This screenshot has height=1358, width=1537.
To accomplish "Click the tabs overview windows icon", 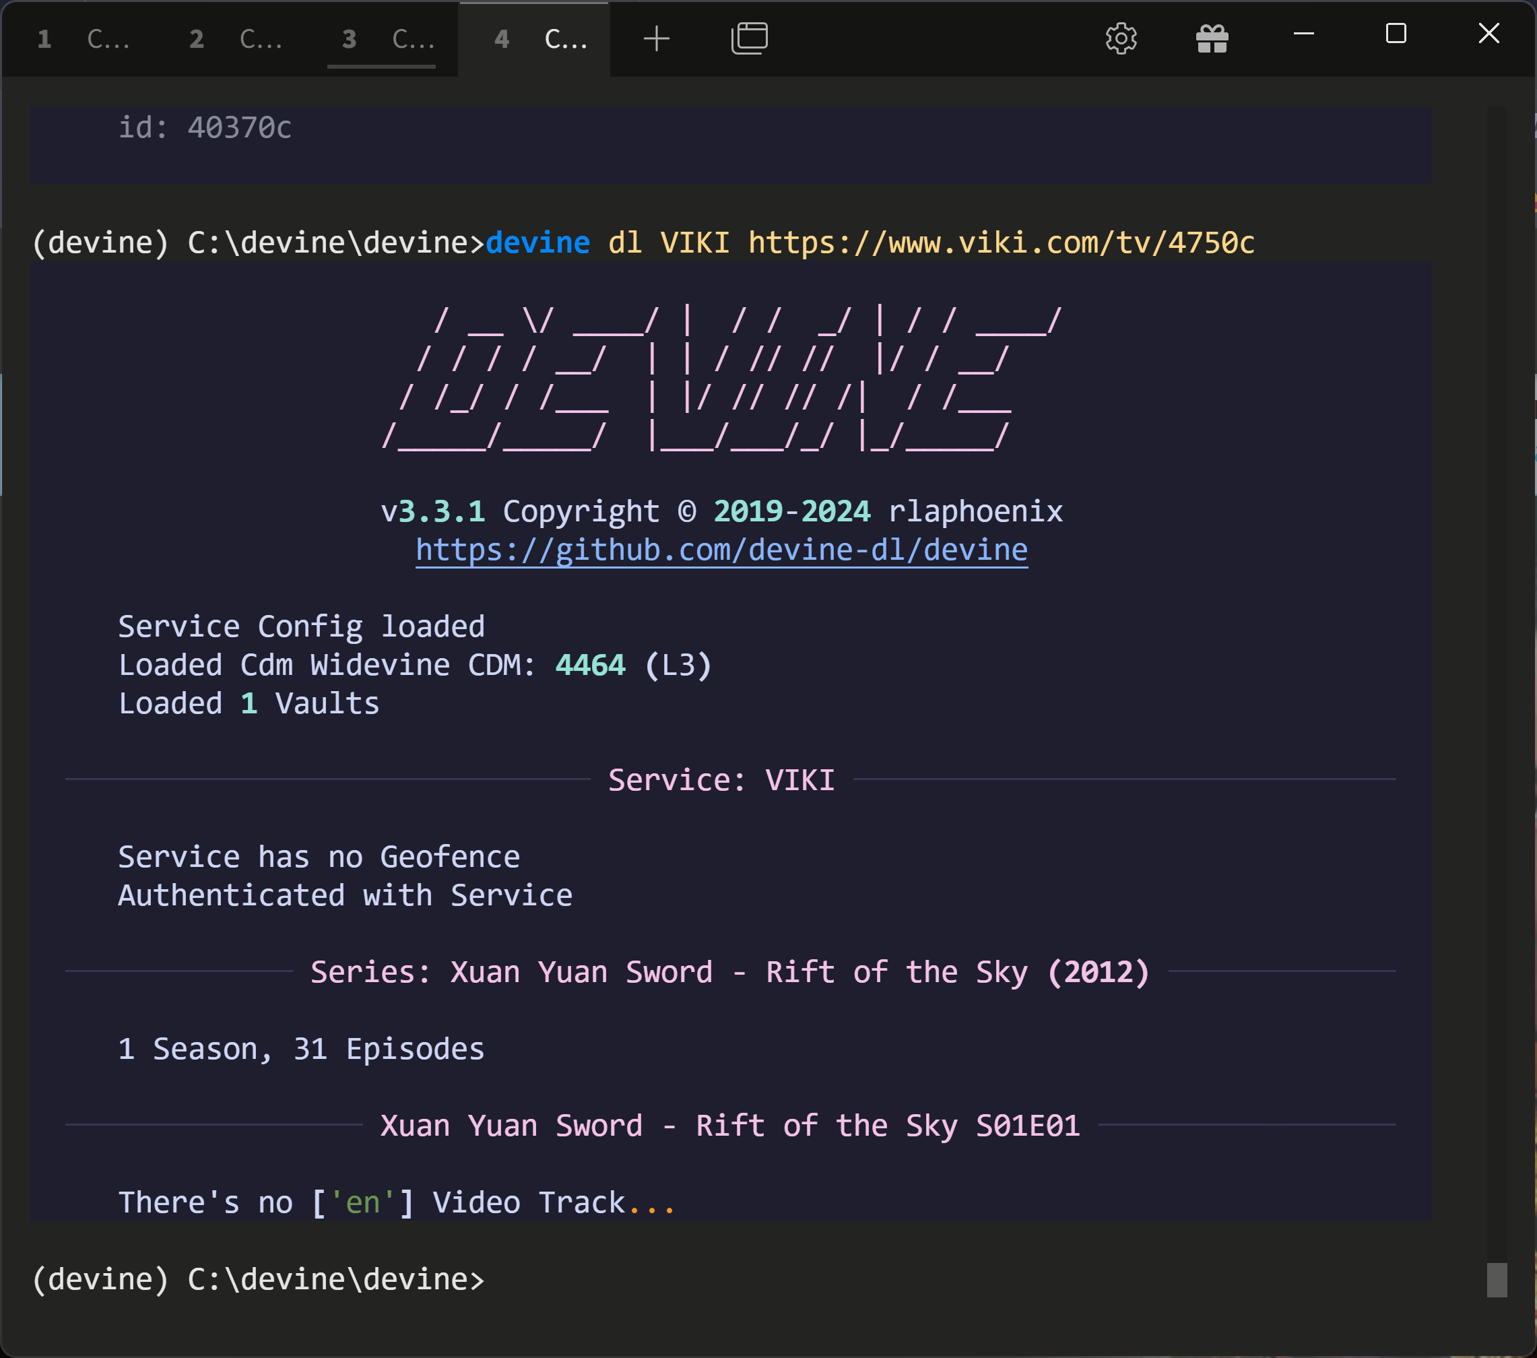I will [x=749, y=38].
